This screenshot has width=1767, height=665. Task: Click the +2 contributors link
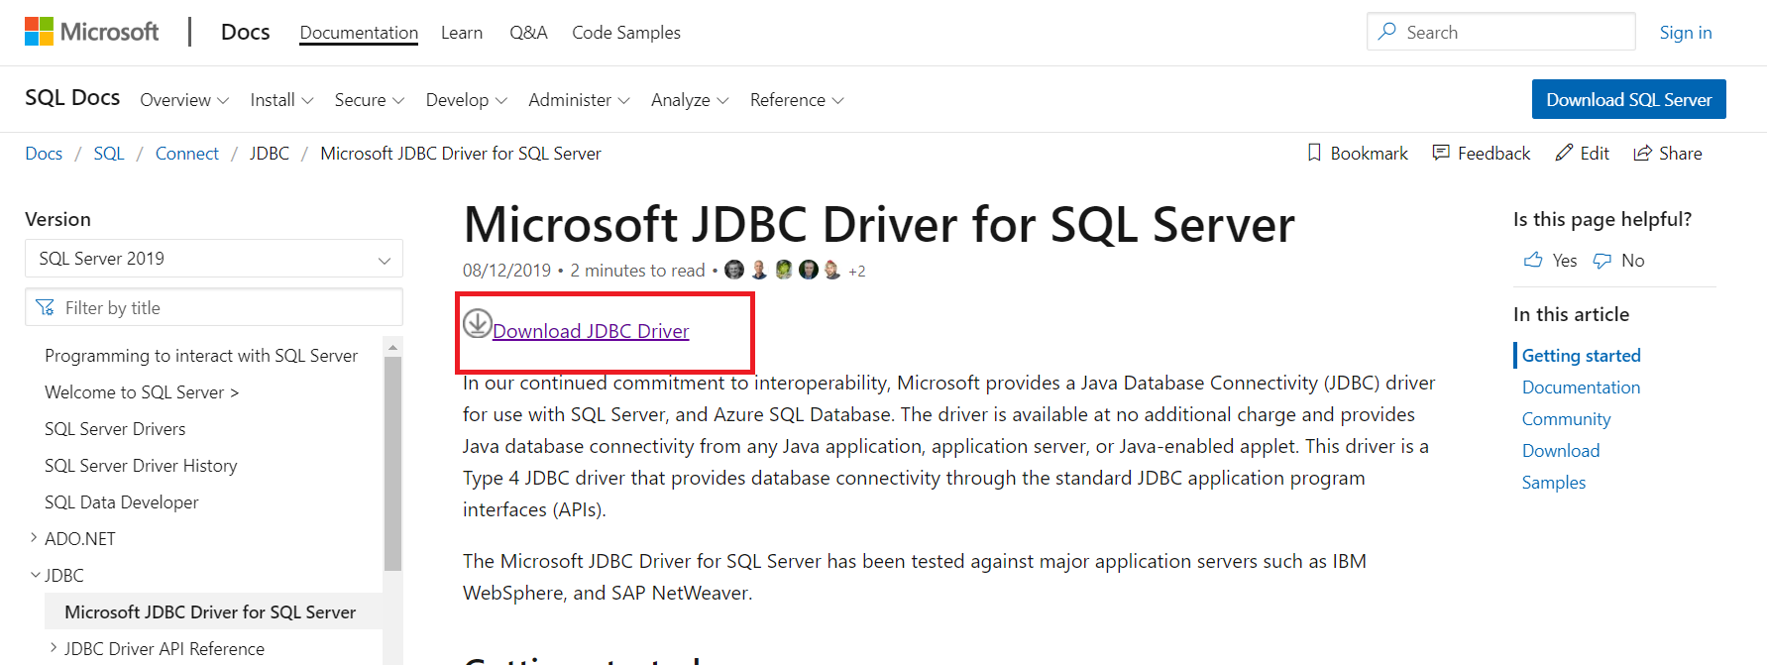[857, 271]
